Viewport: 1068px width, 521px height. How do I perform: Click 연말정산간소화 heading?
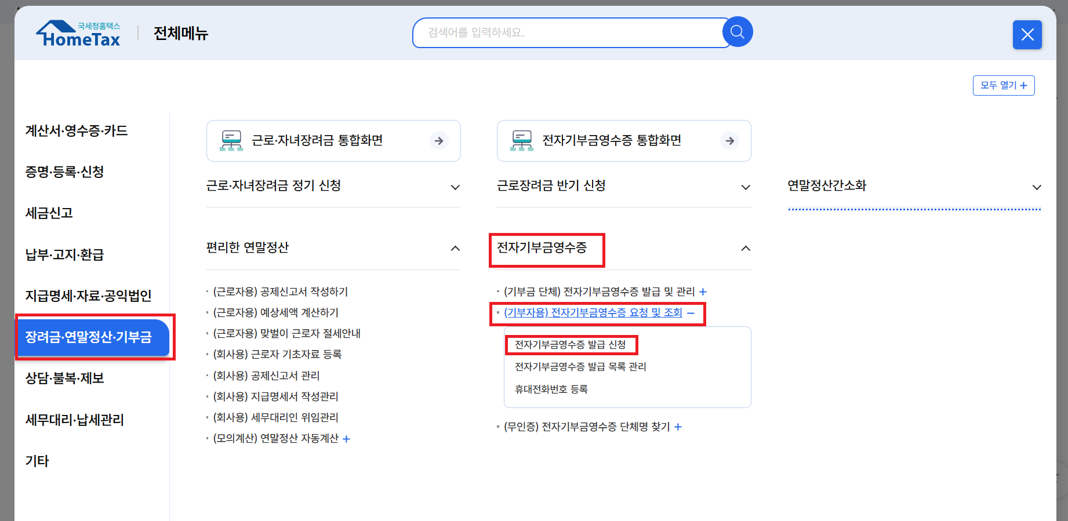[827, 185]
